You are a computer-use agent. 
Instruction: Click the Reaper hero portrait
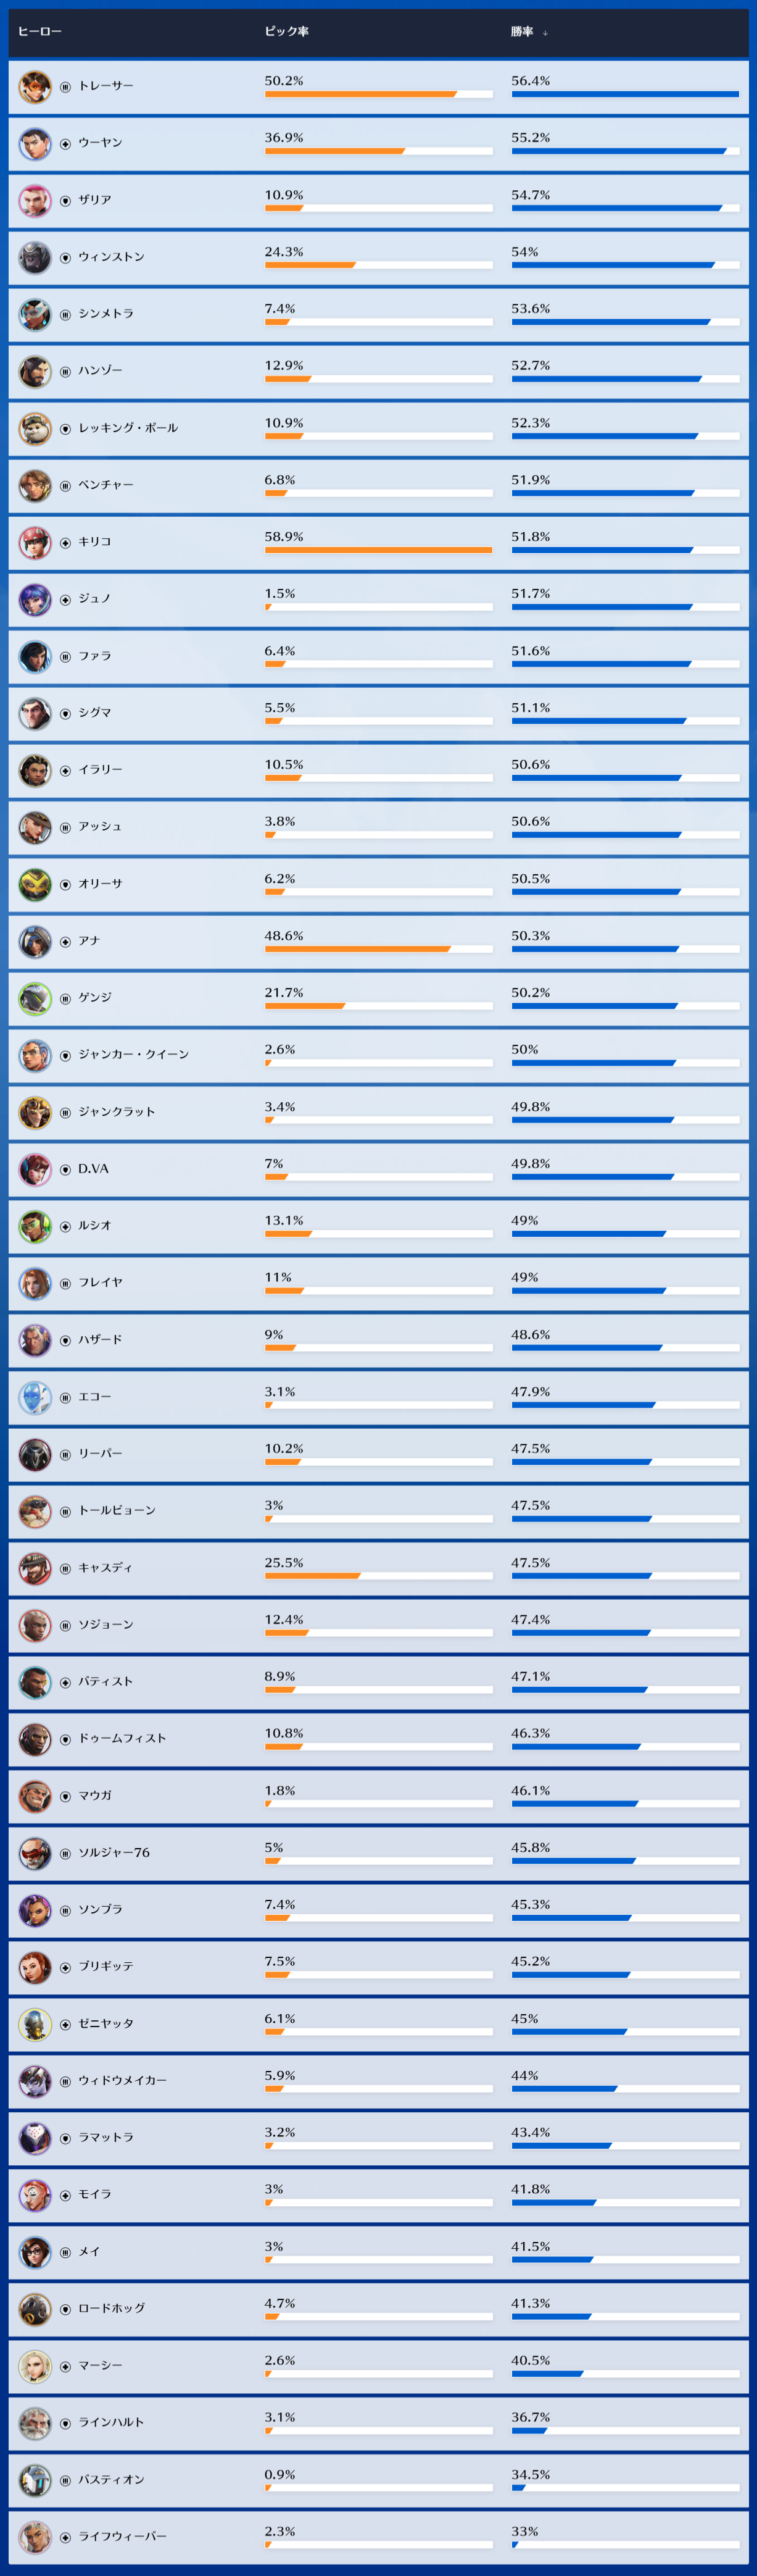click(x=35, y=1454)
